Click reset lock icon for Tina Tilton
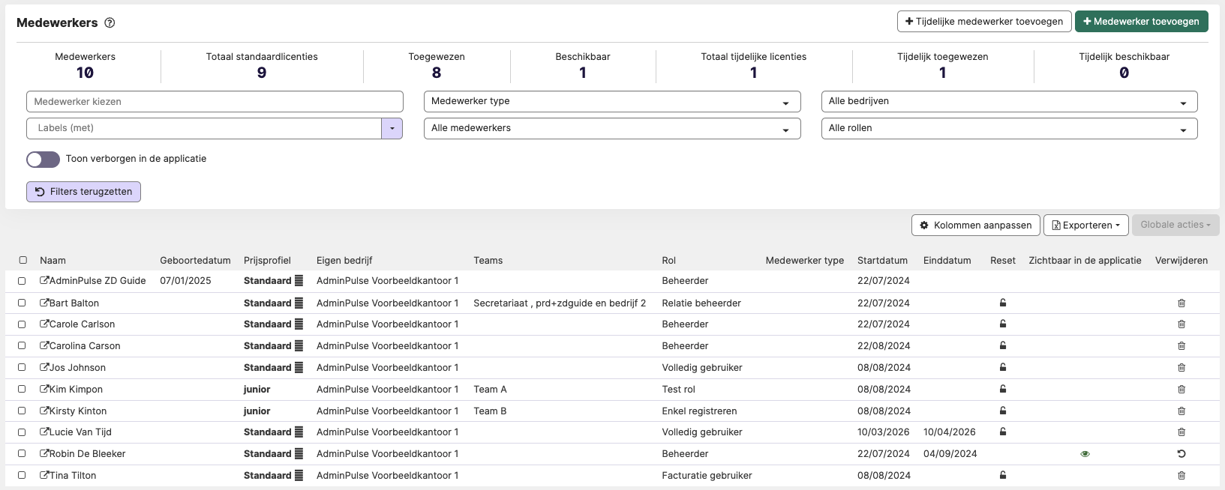This screenshot has width=1225, height=490. pyautogui.click(x=1002, y=475)
